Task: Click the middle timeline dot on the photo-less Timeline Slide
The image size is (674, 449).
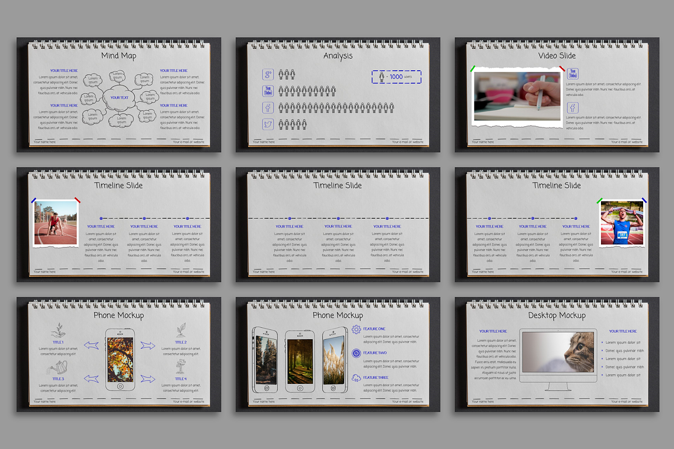Action: click(338, 218)
